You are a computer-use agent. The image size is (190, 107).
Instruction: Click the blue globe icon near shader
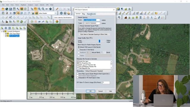pos(61,13)
